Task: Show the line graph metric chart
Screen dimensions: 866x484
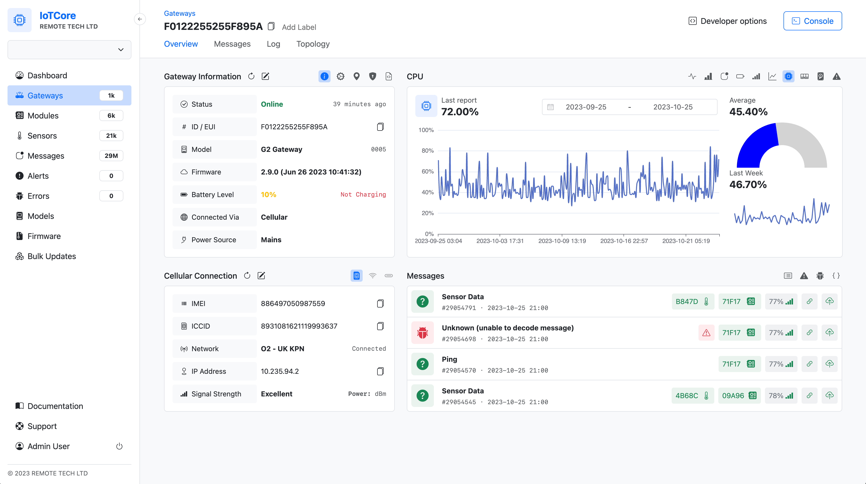Action: pos(772,76)
